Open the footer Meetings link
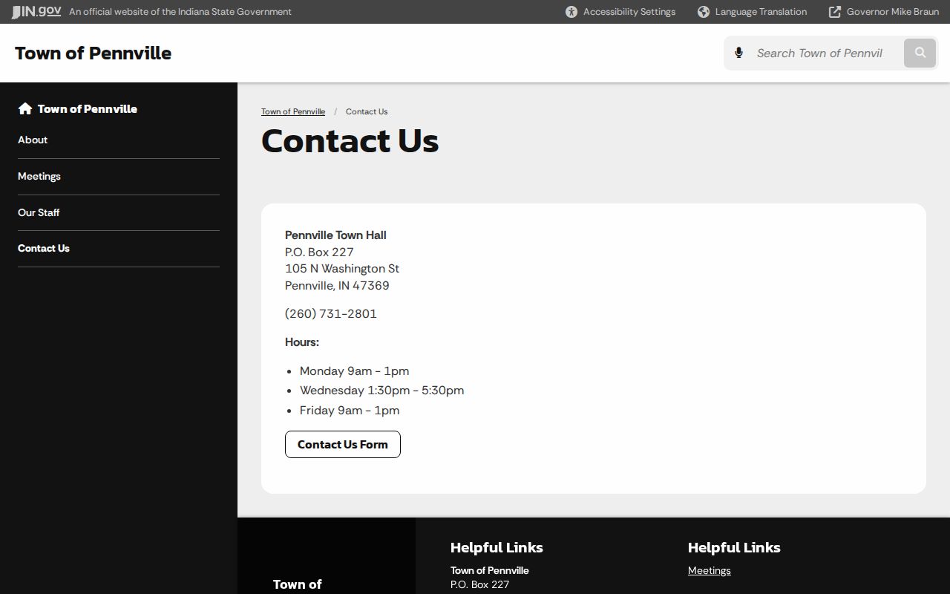Viewport: 950px width, 594px height. [710, 571]
